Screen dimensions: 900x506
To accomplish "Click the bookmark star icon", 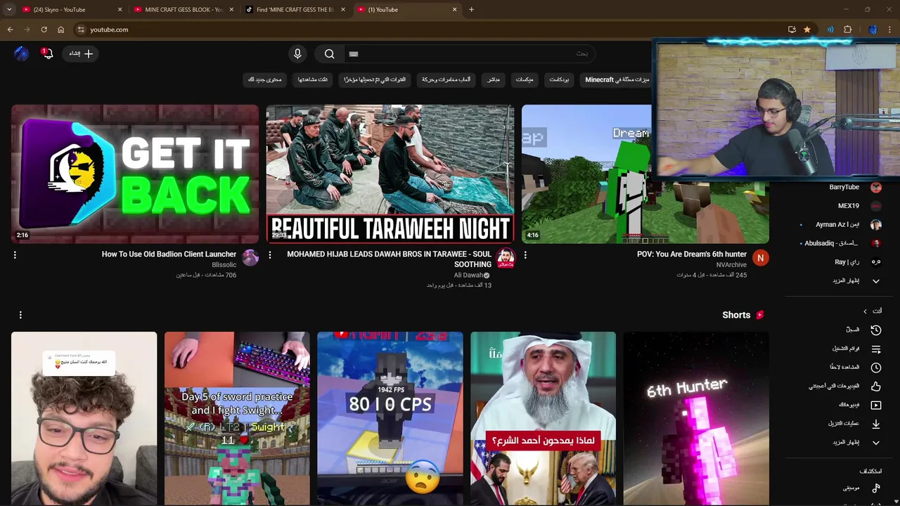I will click(x=806, y=30).
